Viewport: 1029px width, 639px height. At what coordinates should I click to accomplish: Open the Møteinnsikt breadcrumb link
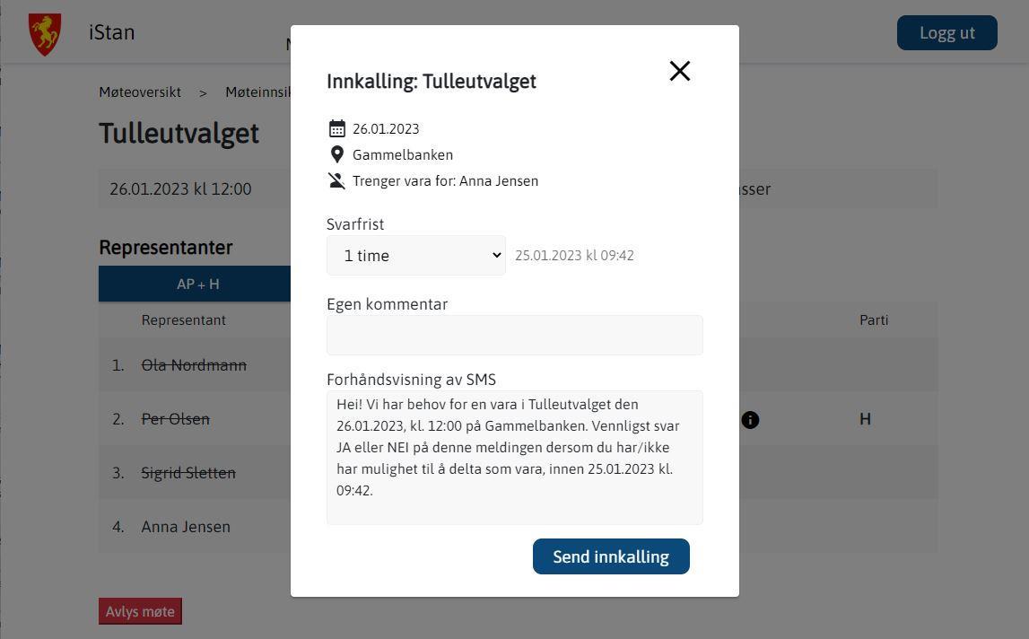coord(257,92)
